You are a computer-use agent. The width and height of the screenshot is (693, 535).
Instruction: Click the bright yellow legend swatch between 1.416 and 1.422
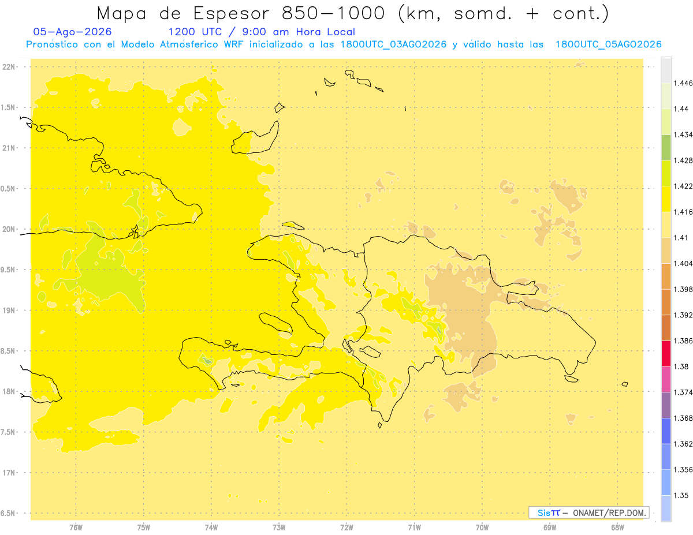click(x=666, y=199)
